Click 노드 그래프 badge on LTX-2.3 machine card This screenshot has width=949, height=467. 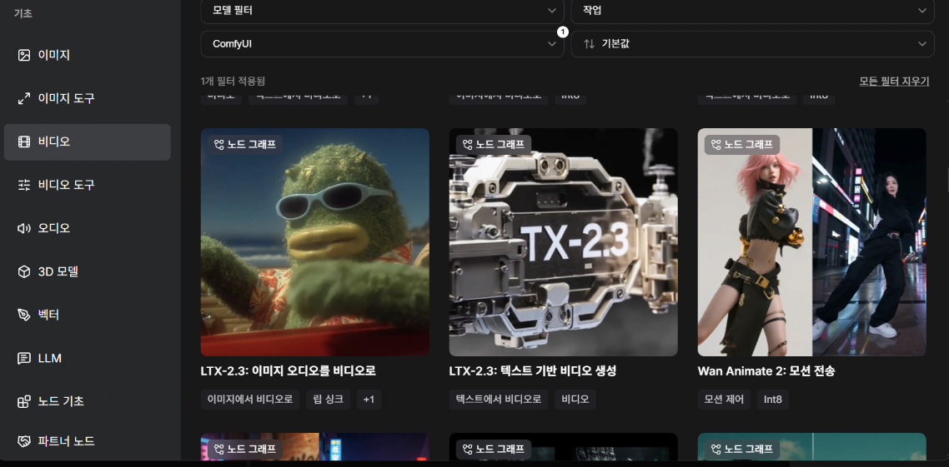coord(493,144)
